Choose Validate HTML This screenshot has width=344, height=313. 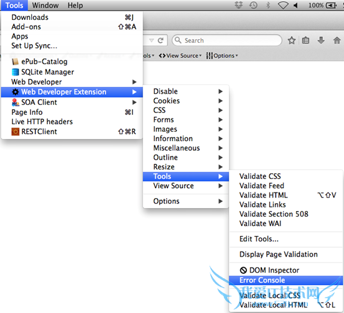(286, 195)
